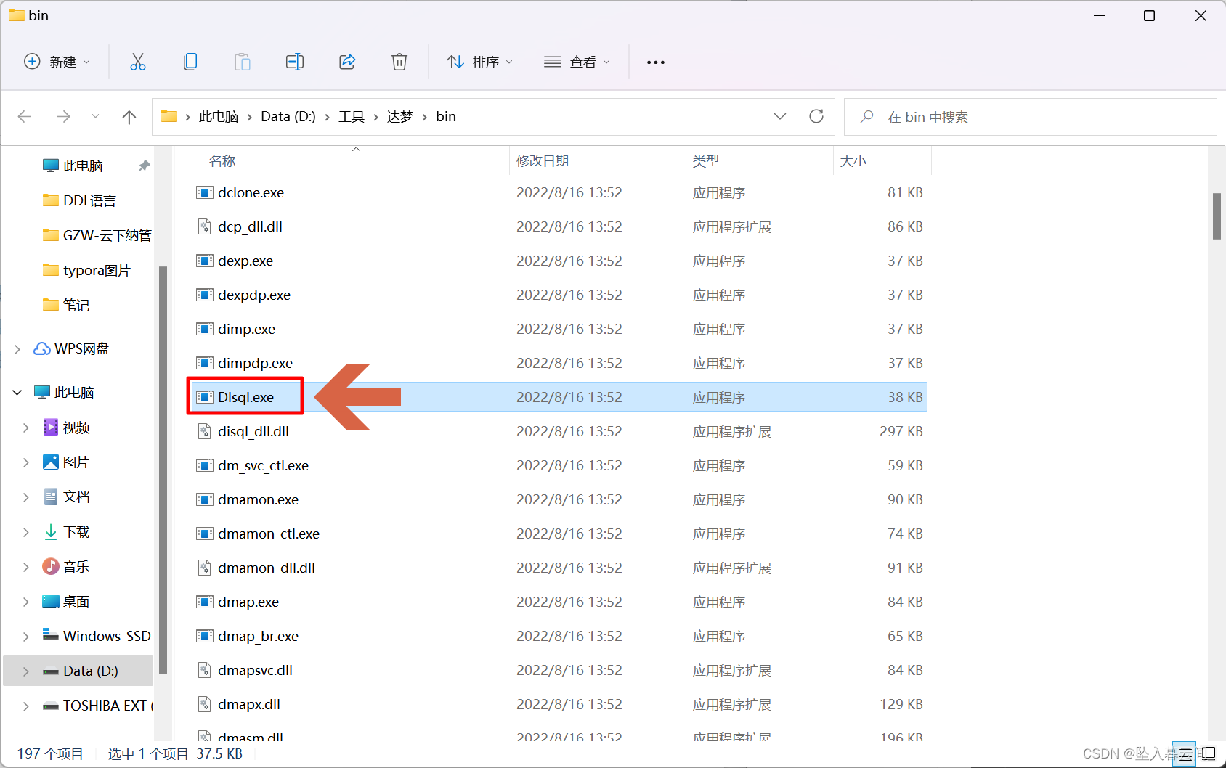The height and width of the screenshot is (768, 1226).
Task: Go up one folder level
Action: (129, 117)
